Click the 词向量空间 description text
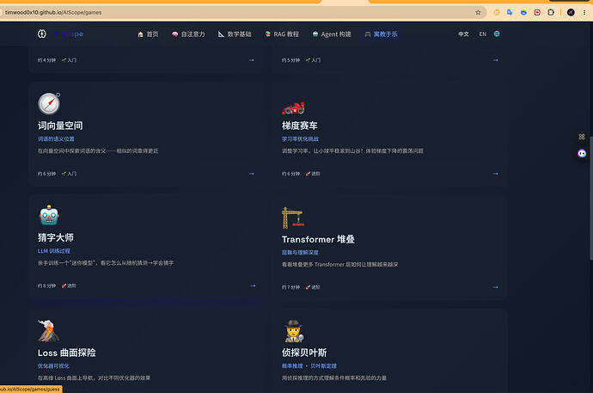The height and width of the screenshot is (393, 593). coord(98,150)
